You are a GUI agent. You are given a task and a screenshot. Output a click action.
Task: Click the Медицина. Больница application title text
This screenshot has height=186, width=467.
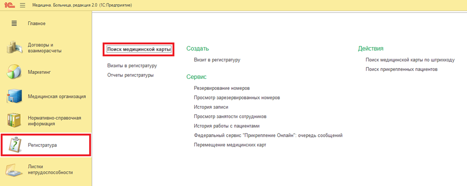click(x=82, y=5)
